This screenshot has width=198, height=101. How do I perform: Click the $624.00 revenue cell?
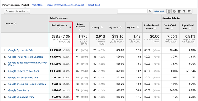pos(57,90)
